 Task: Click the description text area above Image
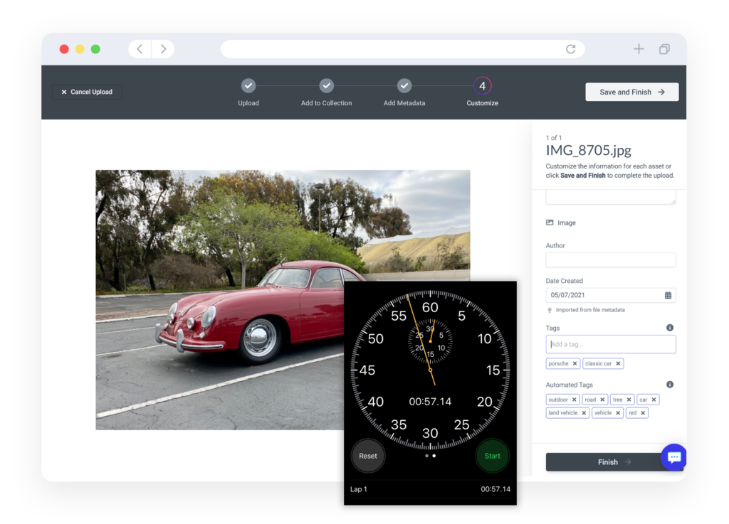click(610, 197)
